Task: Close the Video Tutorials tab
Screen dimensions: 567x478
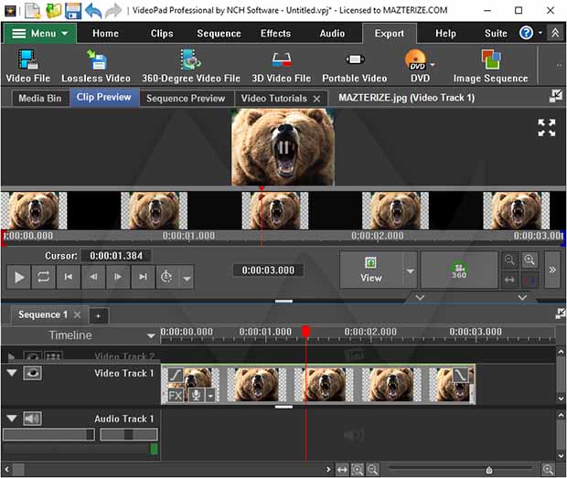Action: pos(316,99)
